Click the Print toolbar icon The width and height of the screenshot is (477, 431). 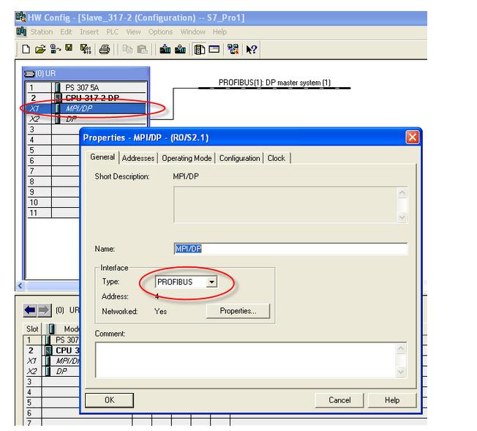pos(105,50)
